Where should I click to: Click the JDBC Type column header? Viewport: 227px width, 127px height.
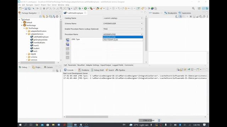[76, 39]
